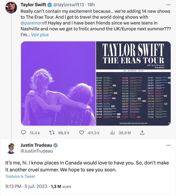Open the @paramore mention link
Image resolution: width=176 pixels, height=196 pixels.
point(32,23)
